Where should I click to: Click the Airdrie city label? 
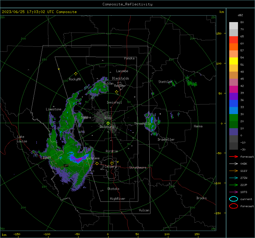click(112, 151)
